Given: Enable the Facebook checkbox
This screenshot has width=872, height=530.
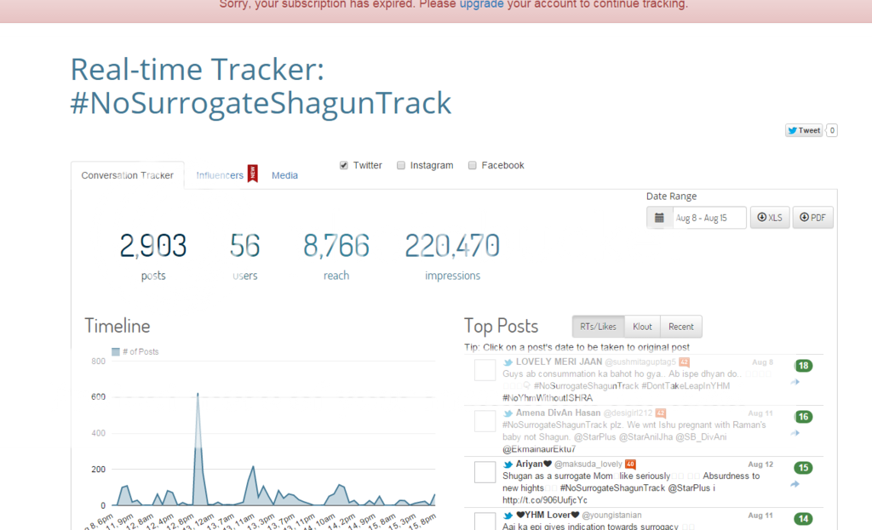Looking at the screenshot, I should click(x=473, y=166).
